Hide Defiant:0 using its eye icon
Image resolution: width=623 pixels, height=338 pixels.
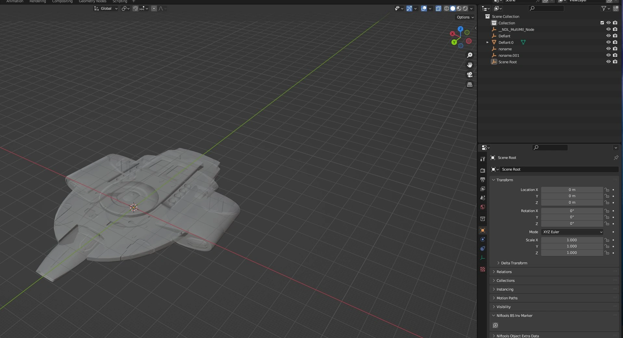608,42
